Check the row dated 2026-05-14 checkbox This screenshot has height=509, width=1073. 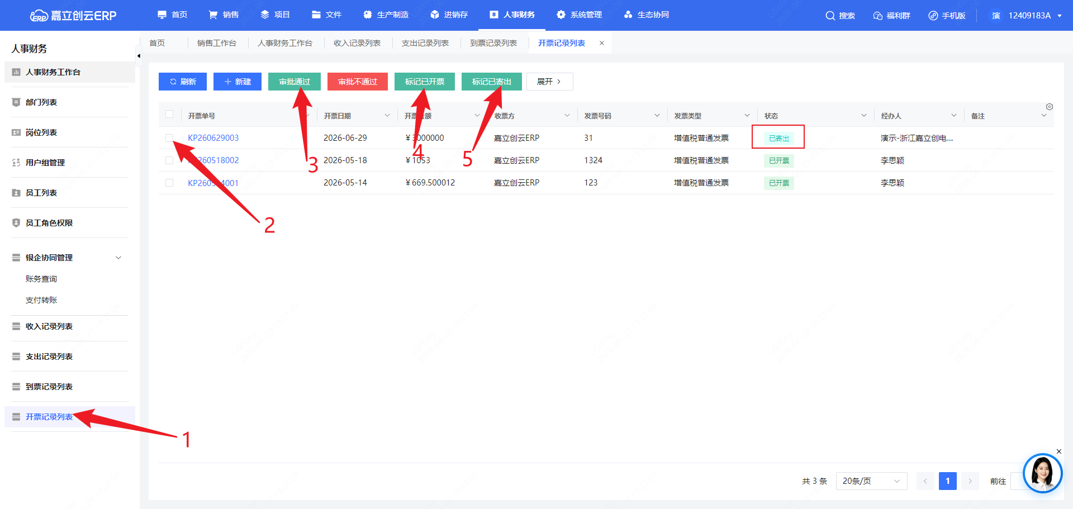coord(169,182)
